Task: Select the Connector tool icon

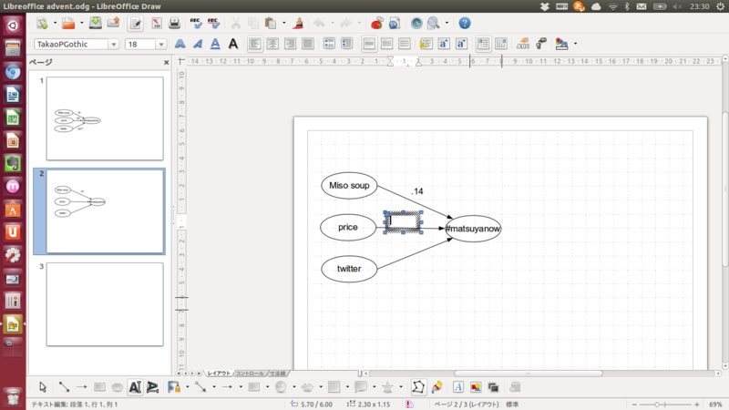Action: (x=200, y=386)
